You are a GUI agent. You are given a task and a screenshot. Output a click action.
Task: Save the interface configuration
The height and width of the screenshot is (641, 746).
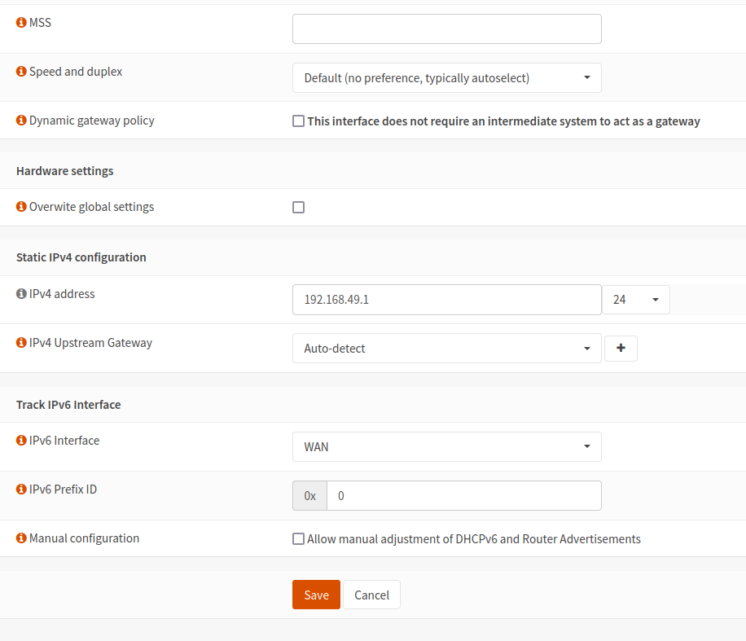coord(316,595)
